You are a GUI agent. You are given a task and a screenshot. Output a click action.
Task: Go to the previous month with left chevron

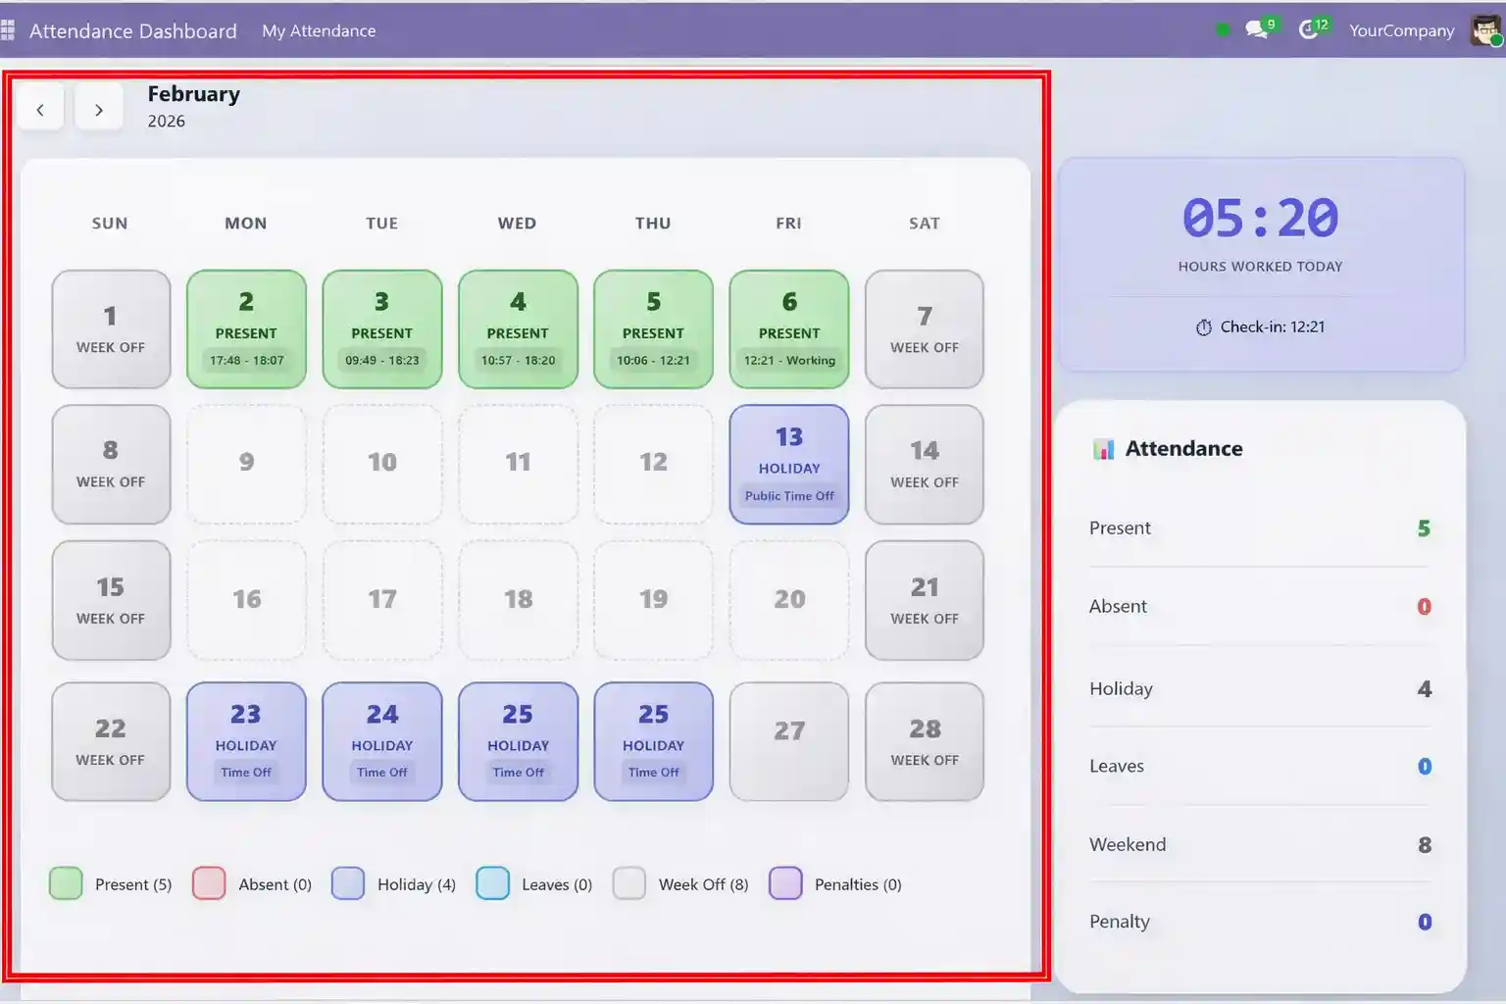(40, 109)
